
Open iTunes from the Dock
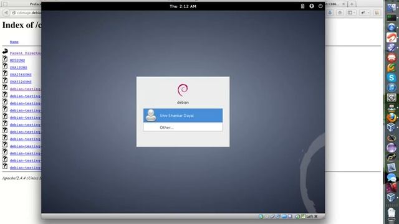[392, 87]
